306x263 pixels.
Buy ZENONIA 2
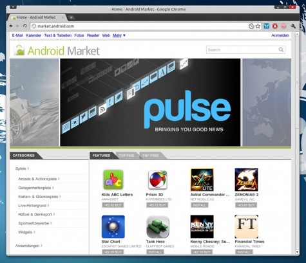(246, 205)
